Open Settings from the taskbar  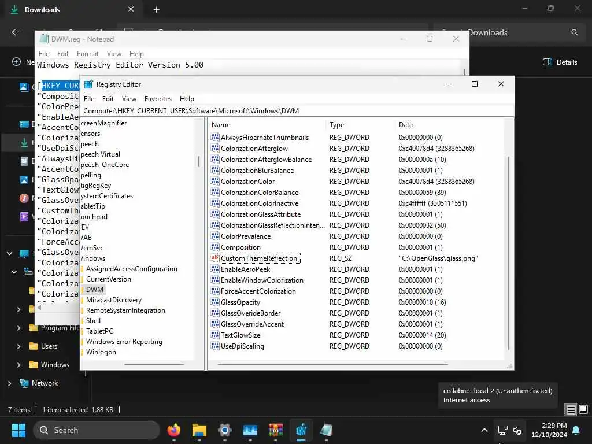tap(225, 430)
